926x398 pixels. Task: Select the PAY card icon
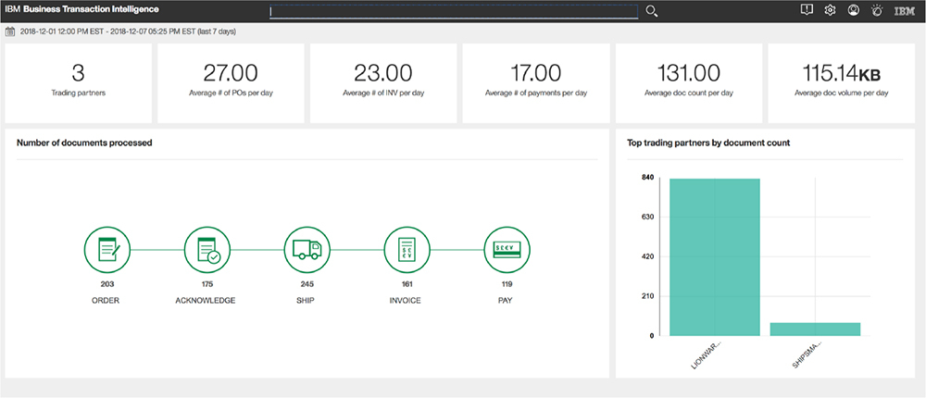507,250
